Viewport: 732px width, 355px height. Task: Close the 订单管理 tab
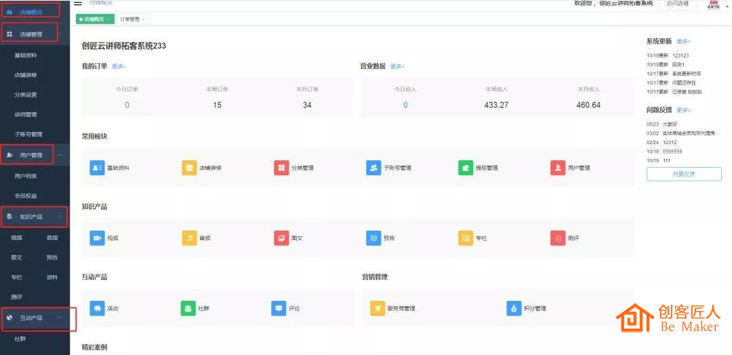click(x=143, y=19)
